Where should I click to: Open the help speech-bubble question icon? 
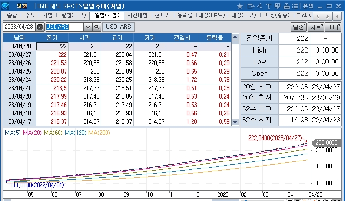tap(278, 6)
